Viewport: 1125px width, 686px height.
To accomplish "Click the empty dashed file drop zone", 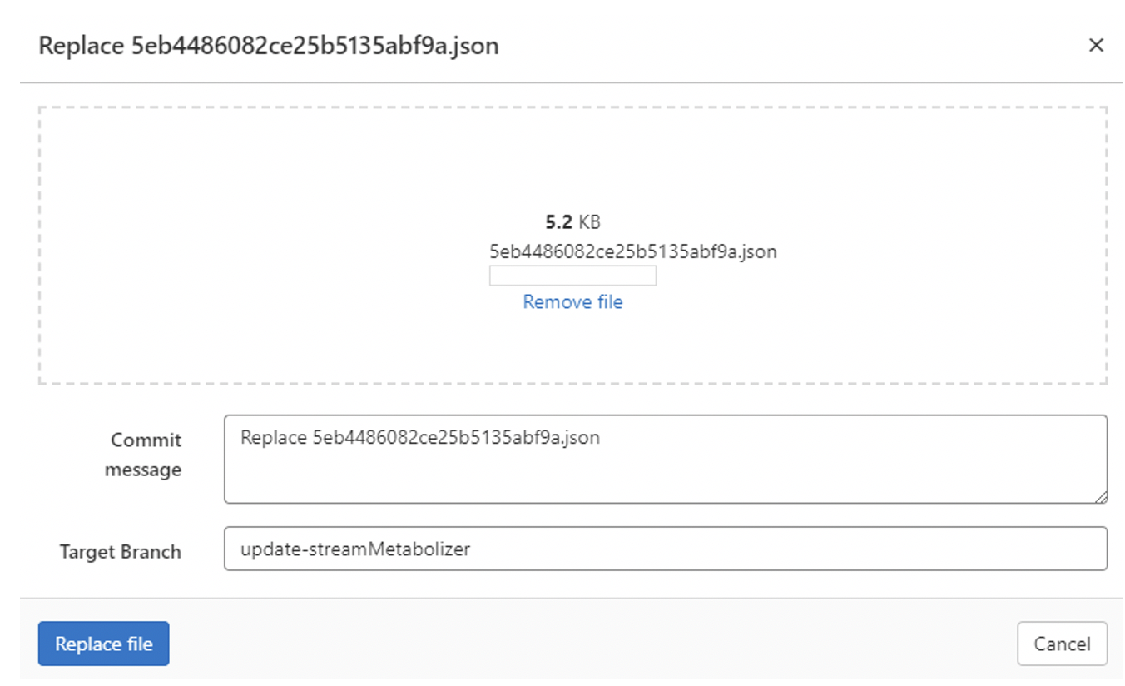I will [x=250, y=250].
